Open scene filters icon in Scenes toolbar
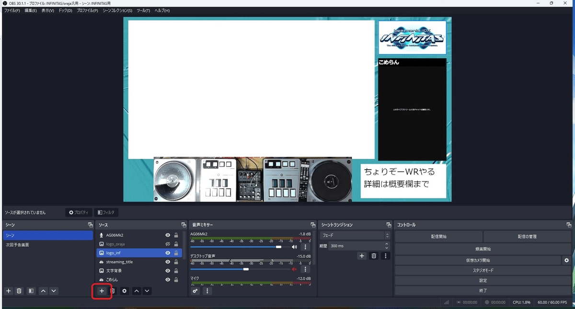 click(31, 291)
